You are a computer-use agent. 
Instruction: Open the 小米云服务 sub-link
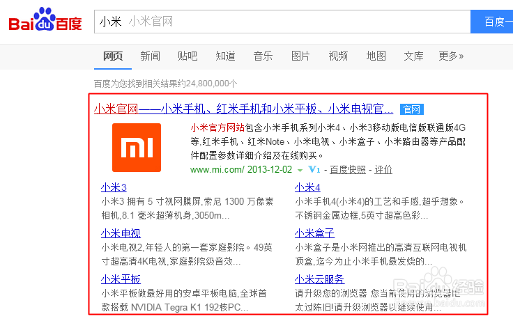[x=319, y=279]
